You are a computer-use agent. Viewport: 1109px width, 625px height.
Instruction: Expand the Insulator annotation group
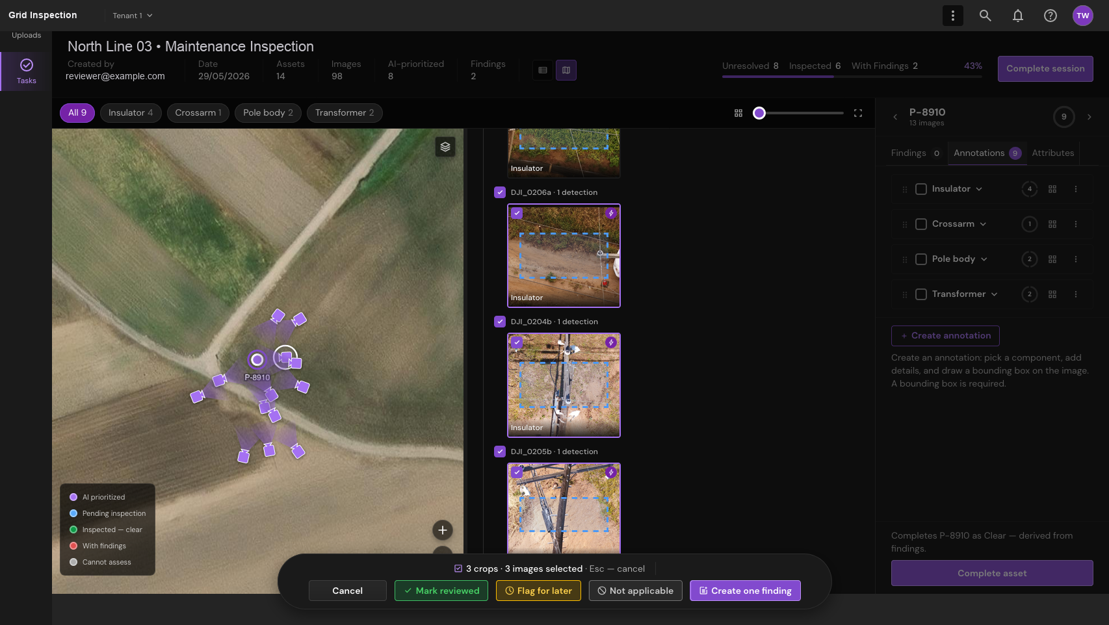click(979, 189)
